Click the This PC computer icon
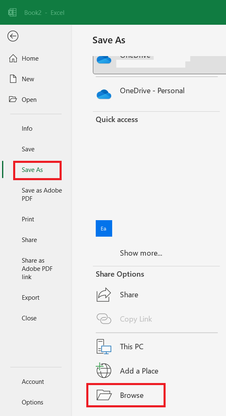Image resolution: width=226 pixels, height=416 pixels. pos(104,346)
